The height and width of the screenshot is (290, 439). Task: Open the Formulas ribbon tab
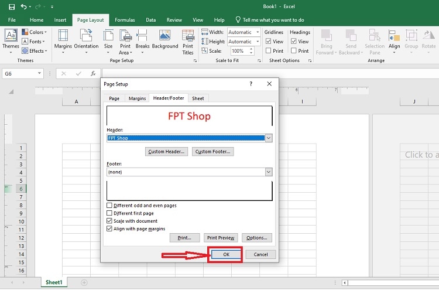pos(125,20)
